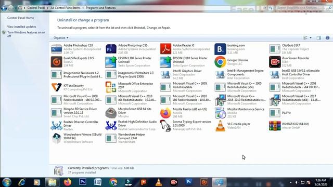Select the Sonma Typing-Expert icon
This screenshot has height=187, width=333.
165,125
